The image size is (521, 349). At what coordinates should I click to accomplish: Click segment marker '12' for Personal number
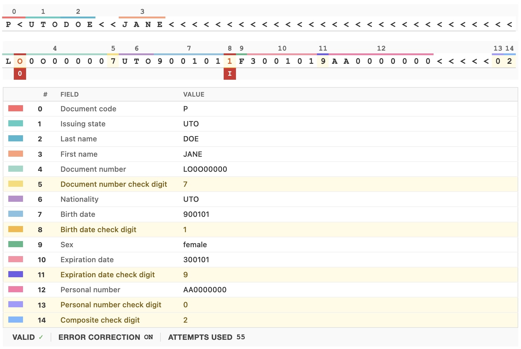coord(381,48)
